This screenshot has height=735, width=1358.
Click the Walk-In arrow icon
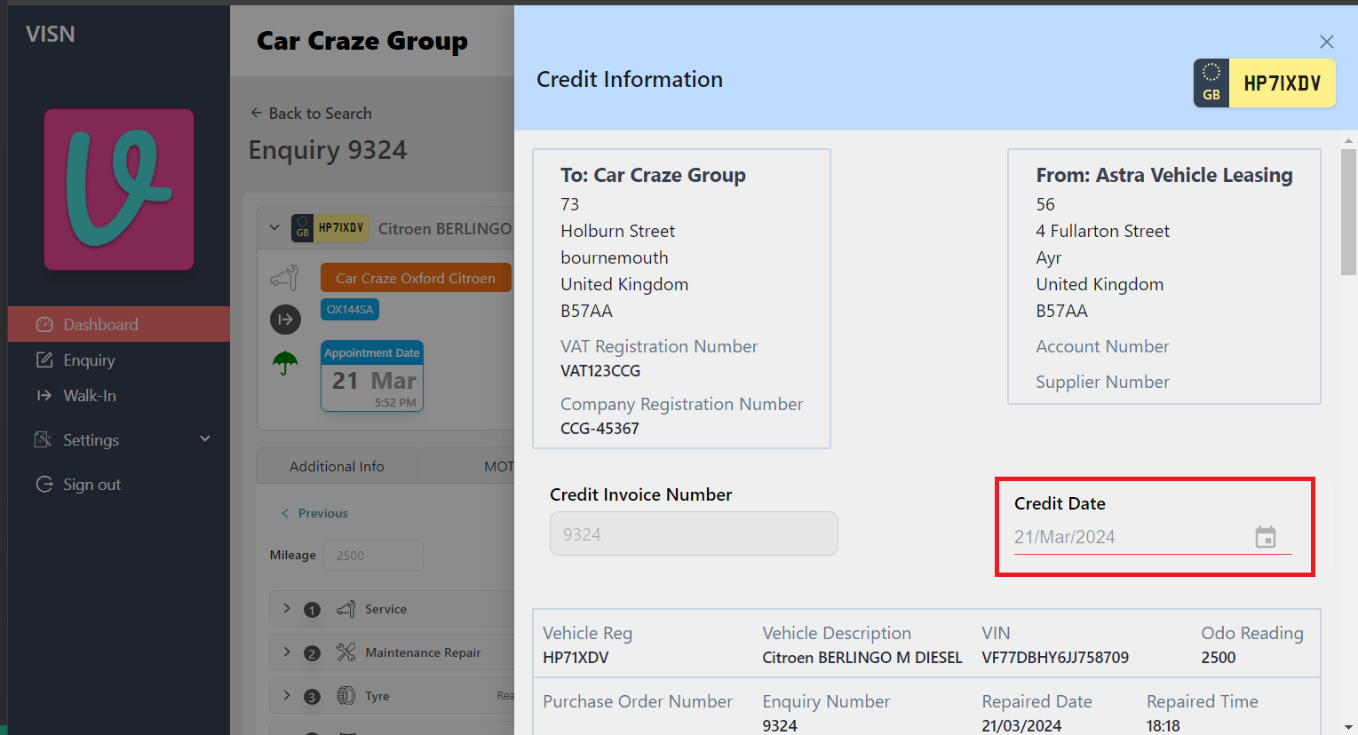click(x=44, y=395)
